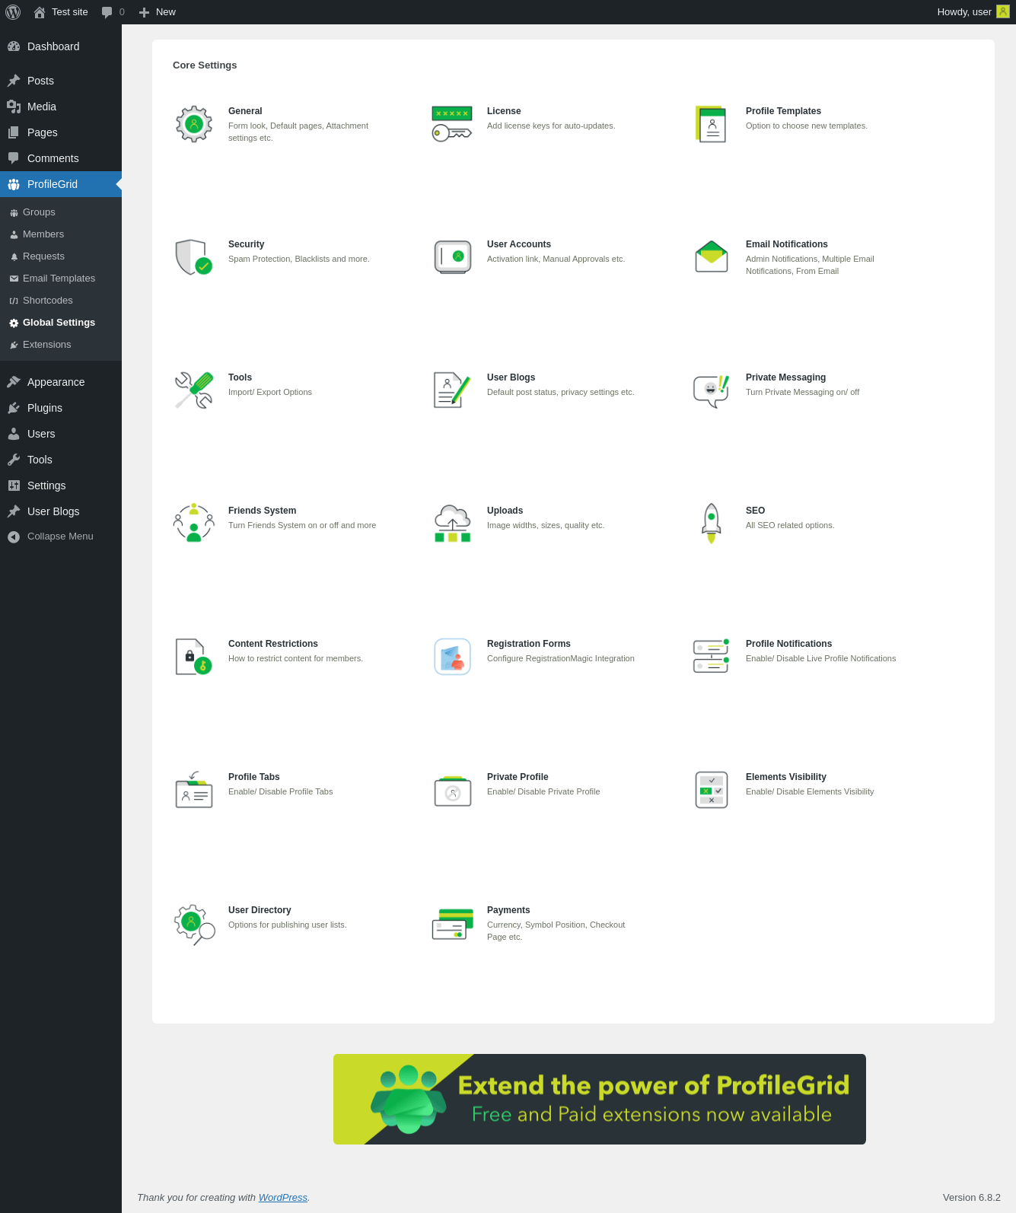Open Appearance menu
The height and width of the screenshot is (1213, 1016).
(x=61, y=382)
